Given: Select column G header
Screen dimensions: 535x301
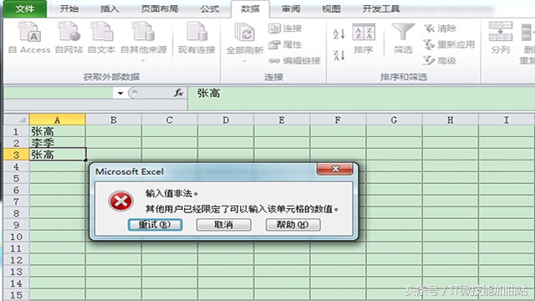Looking at the screenshot, I should click(x=394, y=120).
